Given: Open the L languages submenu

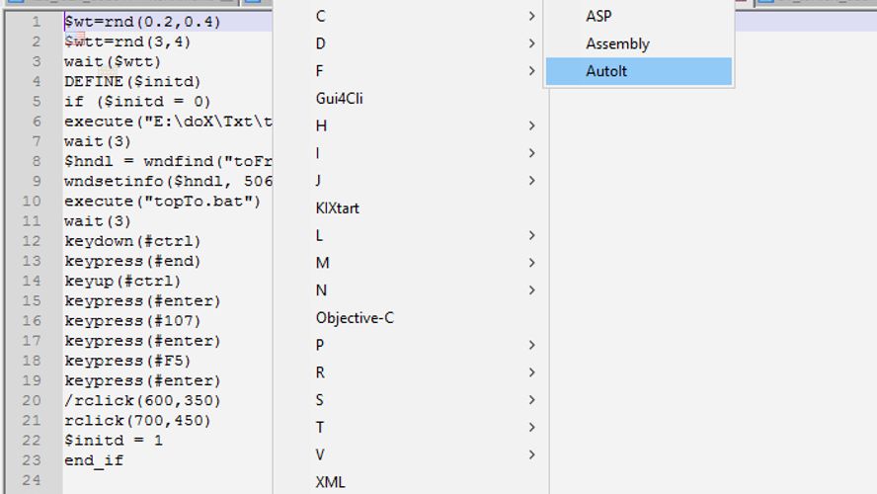Looking at the screenshot, I should (x=532, y=235).
